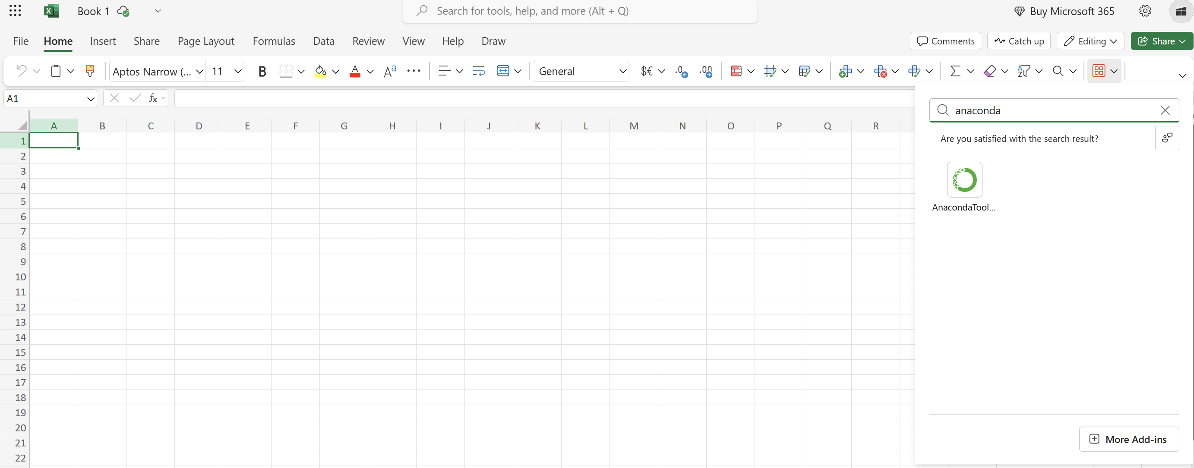Click the Insert Function fx icon
Screen dimensions: 1194x468
153,98
